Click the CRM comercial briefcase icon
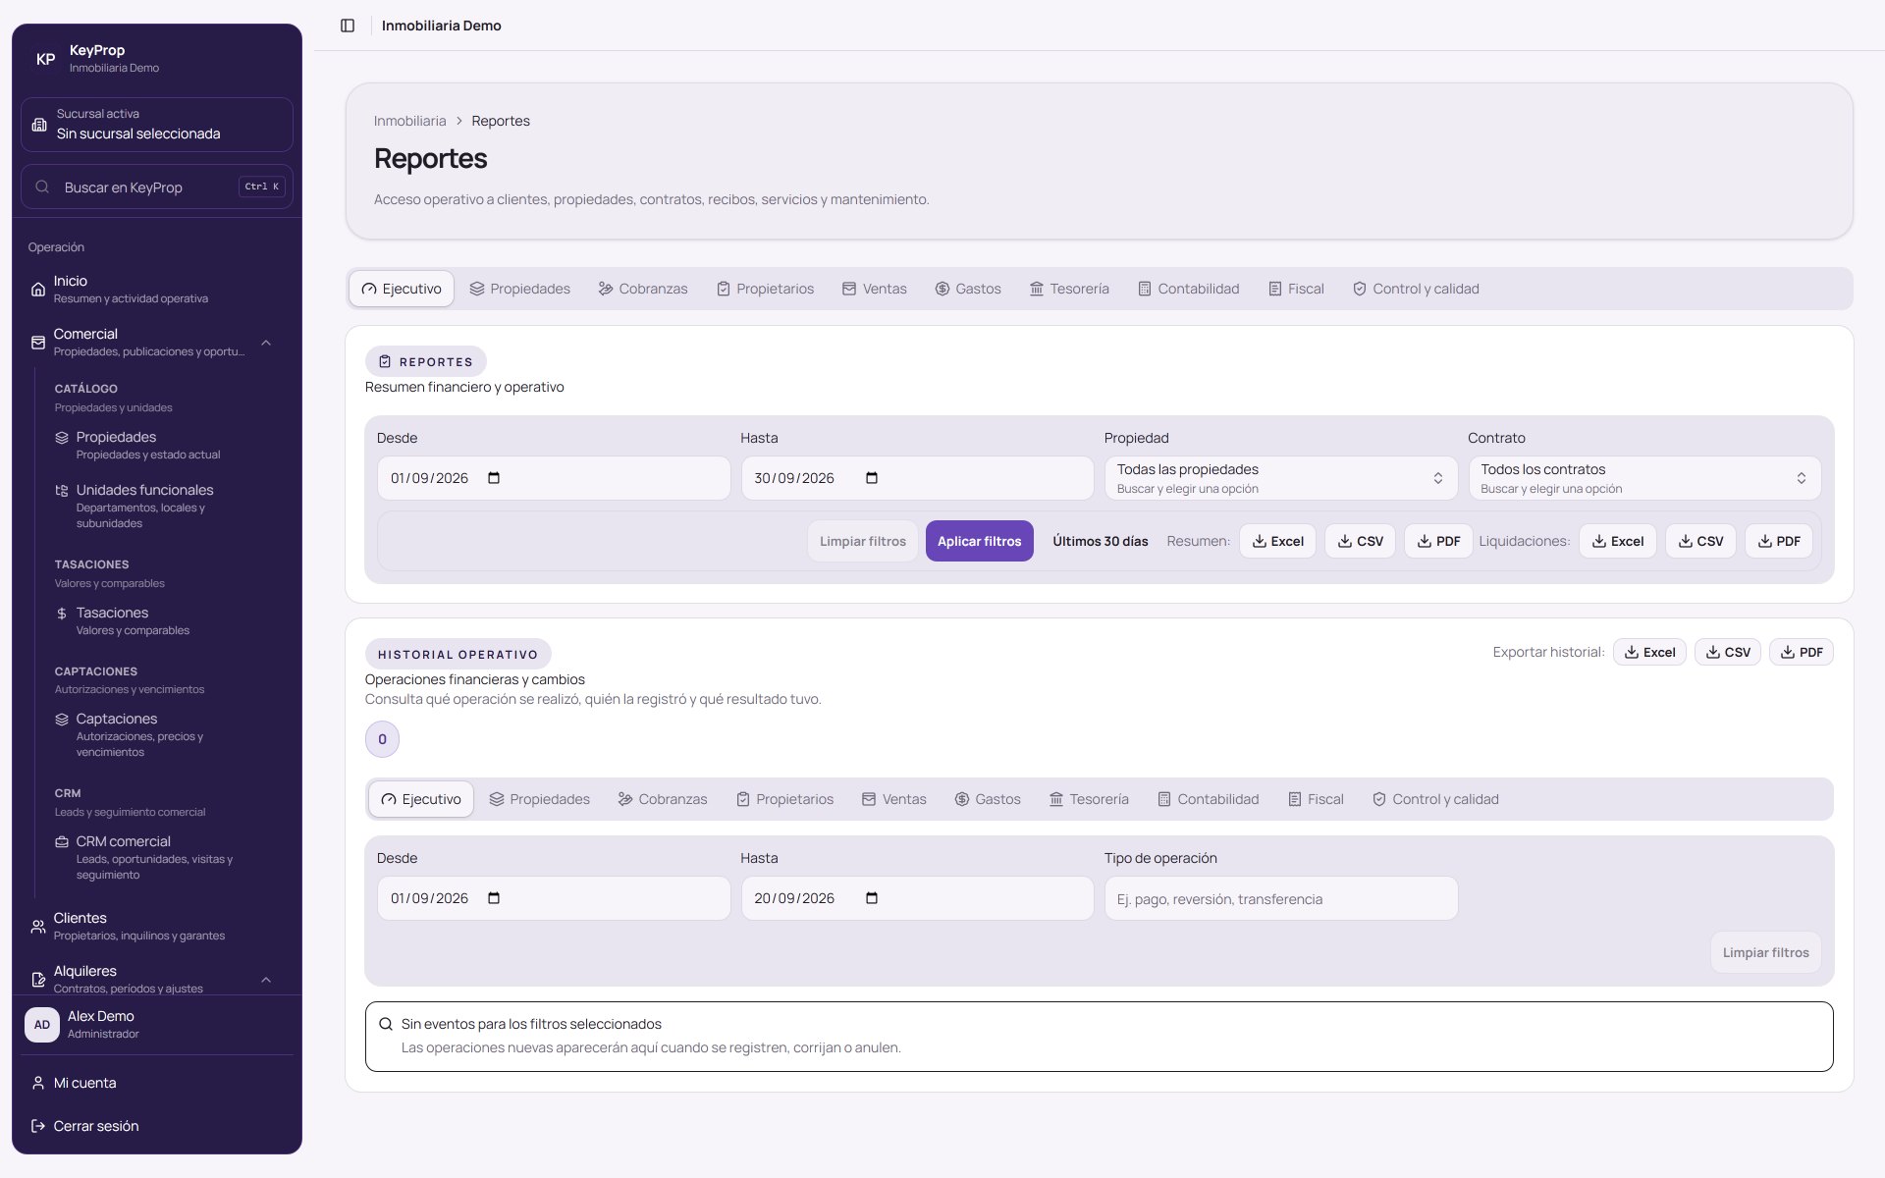 62,841
